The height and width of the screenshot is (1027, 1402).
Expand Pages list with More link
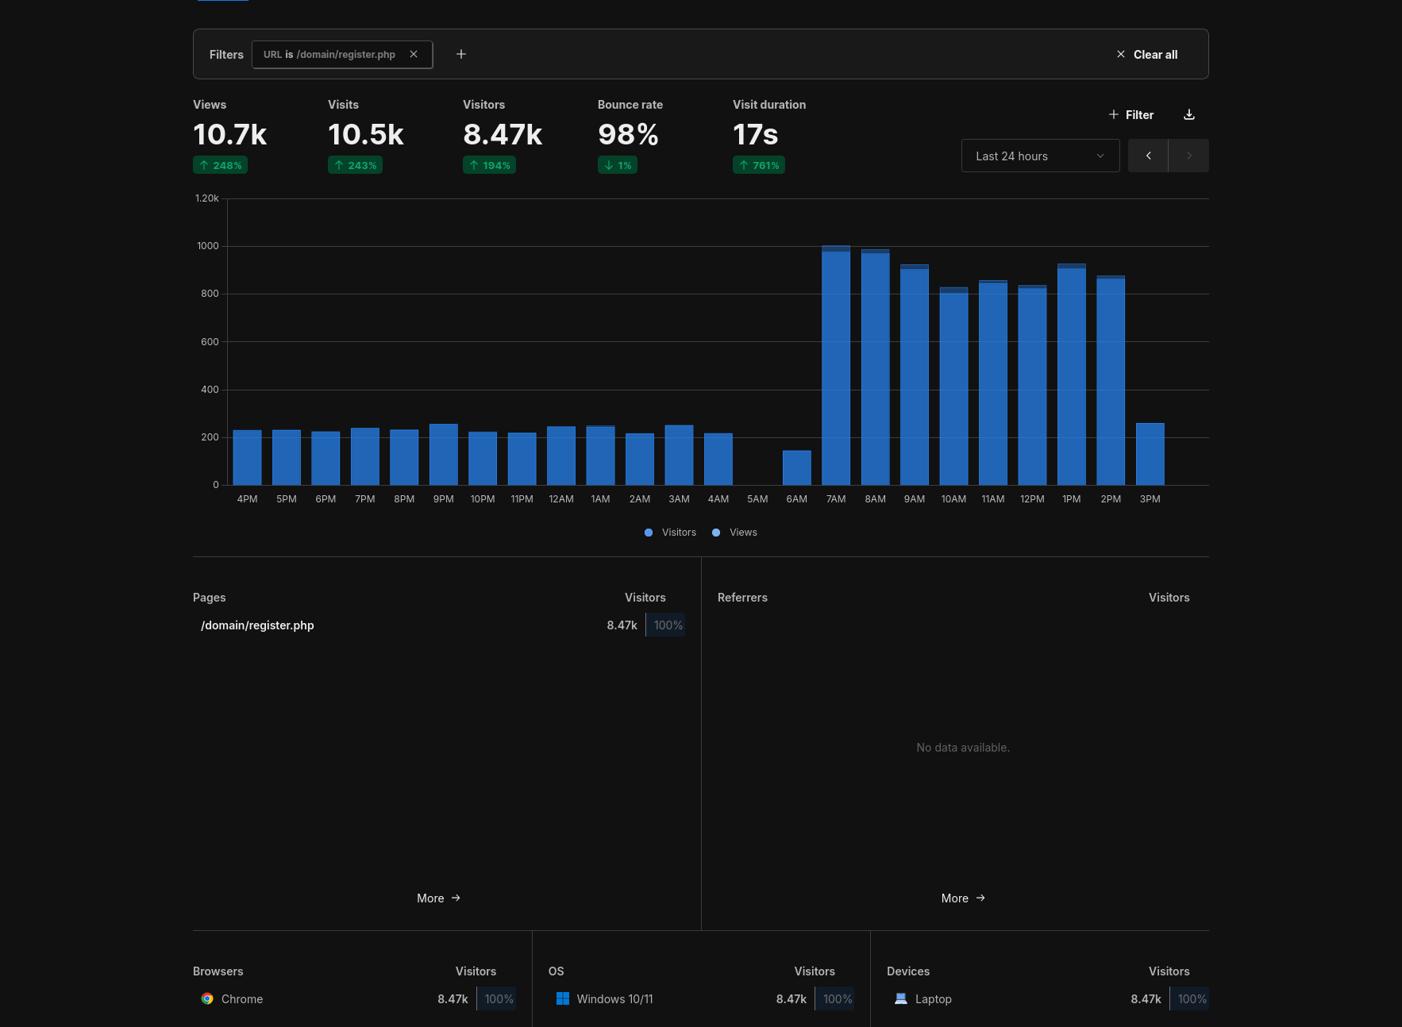tap(438, 898)
